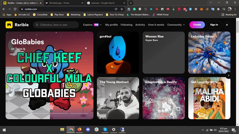239x134 pixels.
Task: Open the Extensions puzzle menu
Action: (218, 9)
